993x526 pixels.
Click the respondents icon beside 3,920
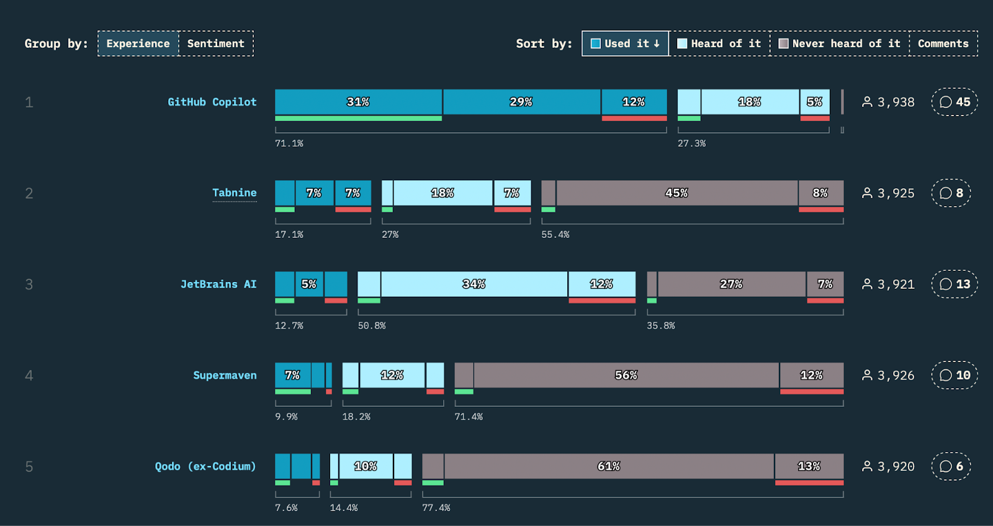click(867, 466)
